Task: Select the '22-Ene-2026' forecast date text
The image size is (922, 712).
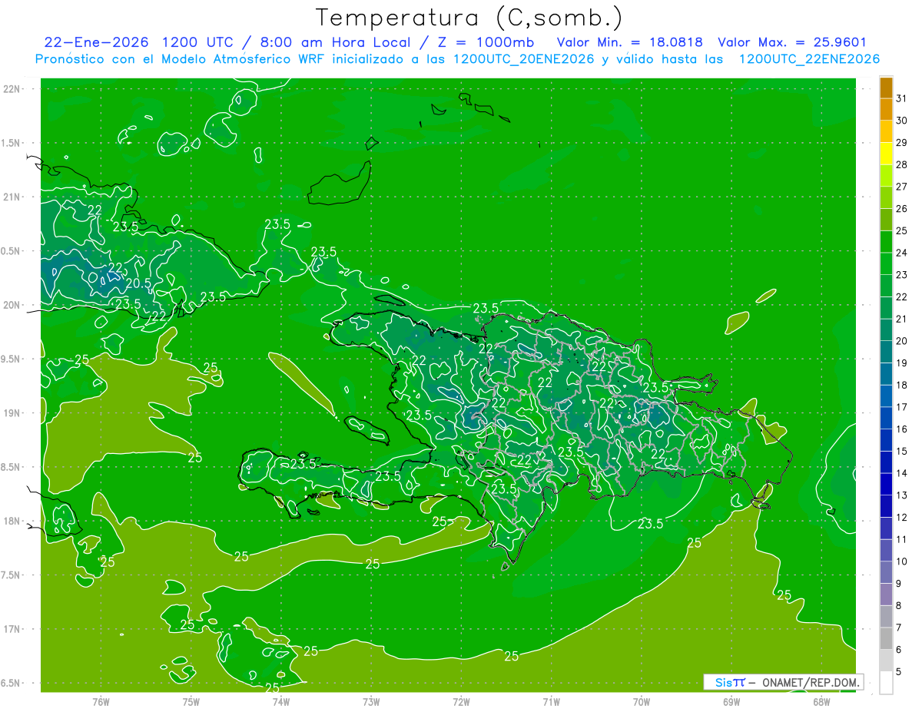Action: click(x=96, y=42)
